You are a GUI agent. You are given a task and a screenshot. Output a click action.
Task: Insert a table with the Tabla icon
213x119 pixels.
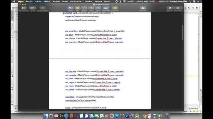coord(78,8)
